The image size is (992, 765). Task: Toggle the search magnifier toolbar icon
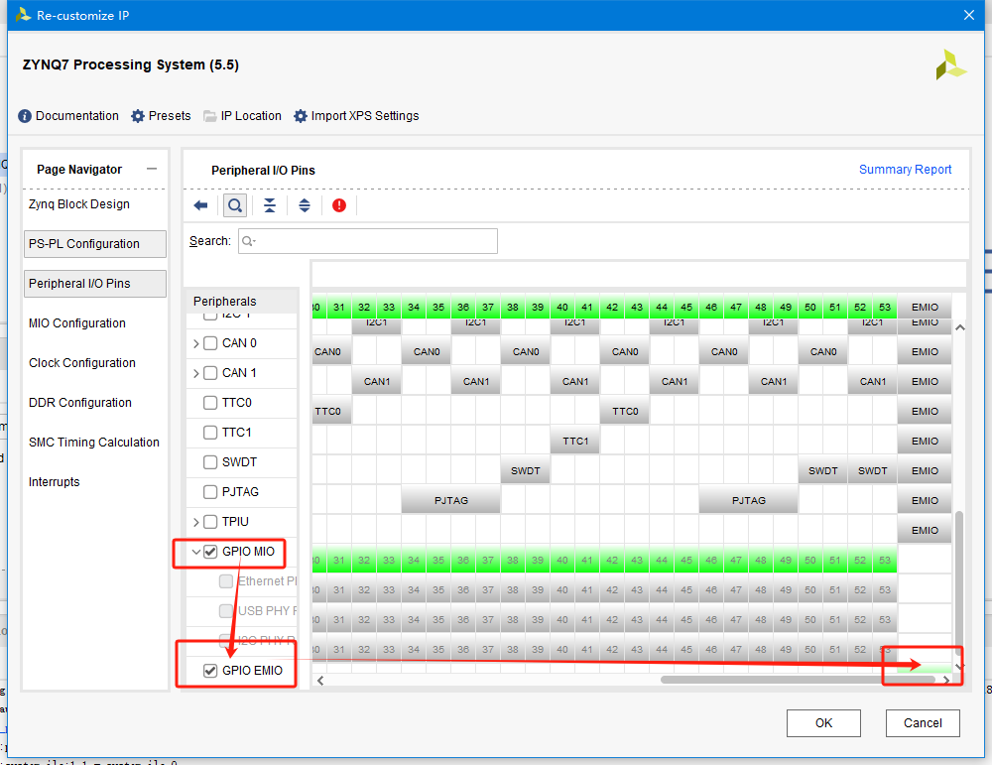(235, 205)
